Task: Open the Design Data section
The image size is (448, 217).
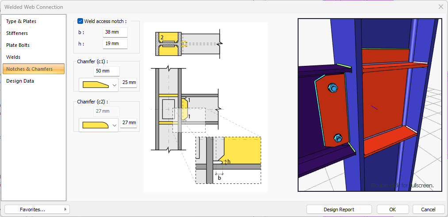Action: coord(20,81)
